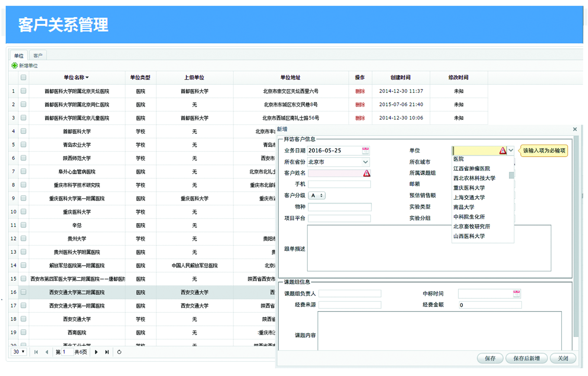Jump to last page of table

click(x=107, y=352)
